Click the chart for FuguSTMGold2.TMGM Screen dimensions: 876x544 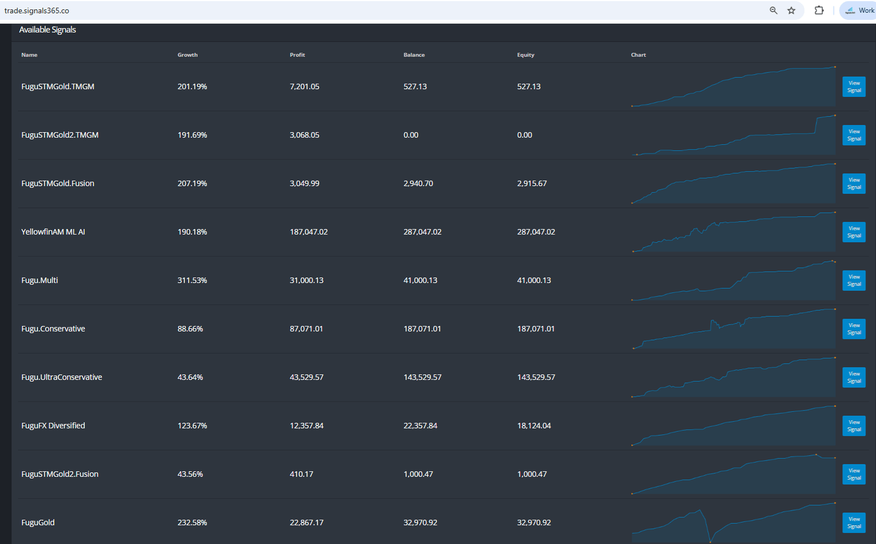733,134
